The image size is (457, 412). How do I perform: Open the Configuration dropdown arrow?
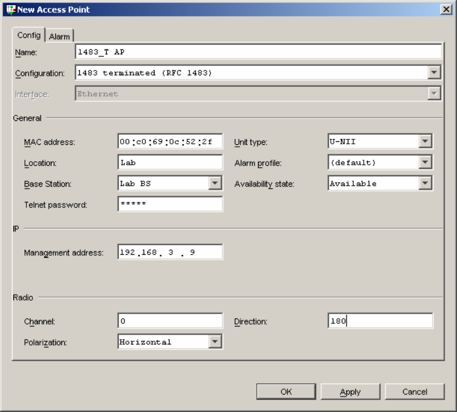tap(434, 73)
